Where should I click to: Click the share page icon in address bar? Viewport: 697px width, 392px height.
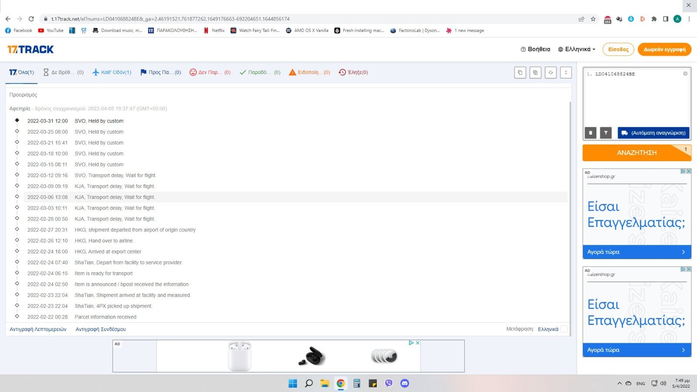pyautogui.click(x=582, y=19)
